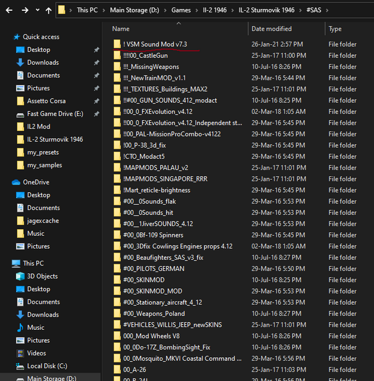Viewport: 374px width, 381px height.
Task: Click the pin icon beside Assetto Corsa
Action: (x=96, y=101)
